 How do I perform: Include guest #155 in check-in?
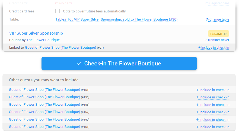coord(213,105)
